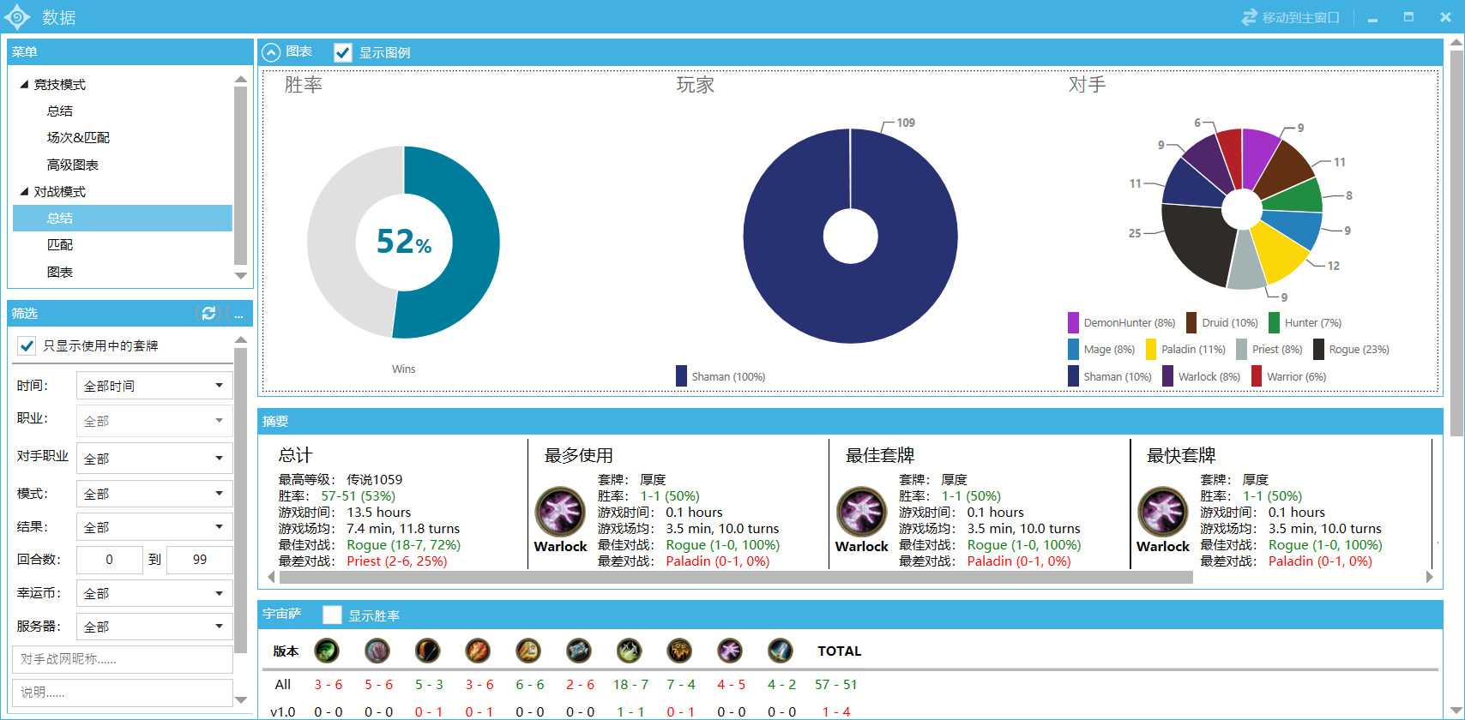
Task: Click the Hearthstone Deck Tracker logo icon
Action: point(17,17)
